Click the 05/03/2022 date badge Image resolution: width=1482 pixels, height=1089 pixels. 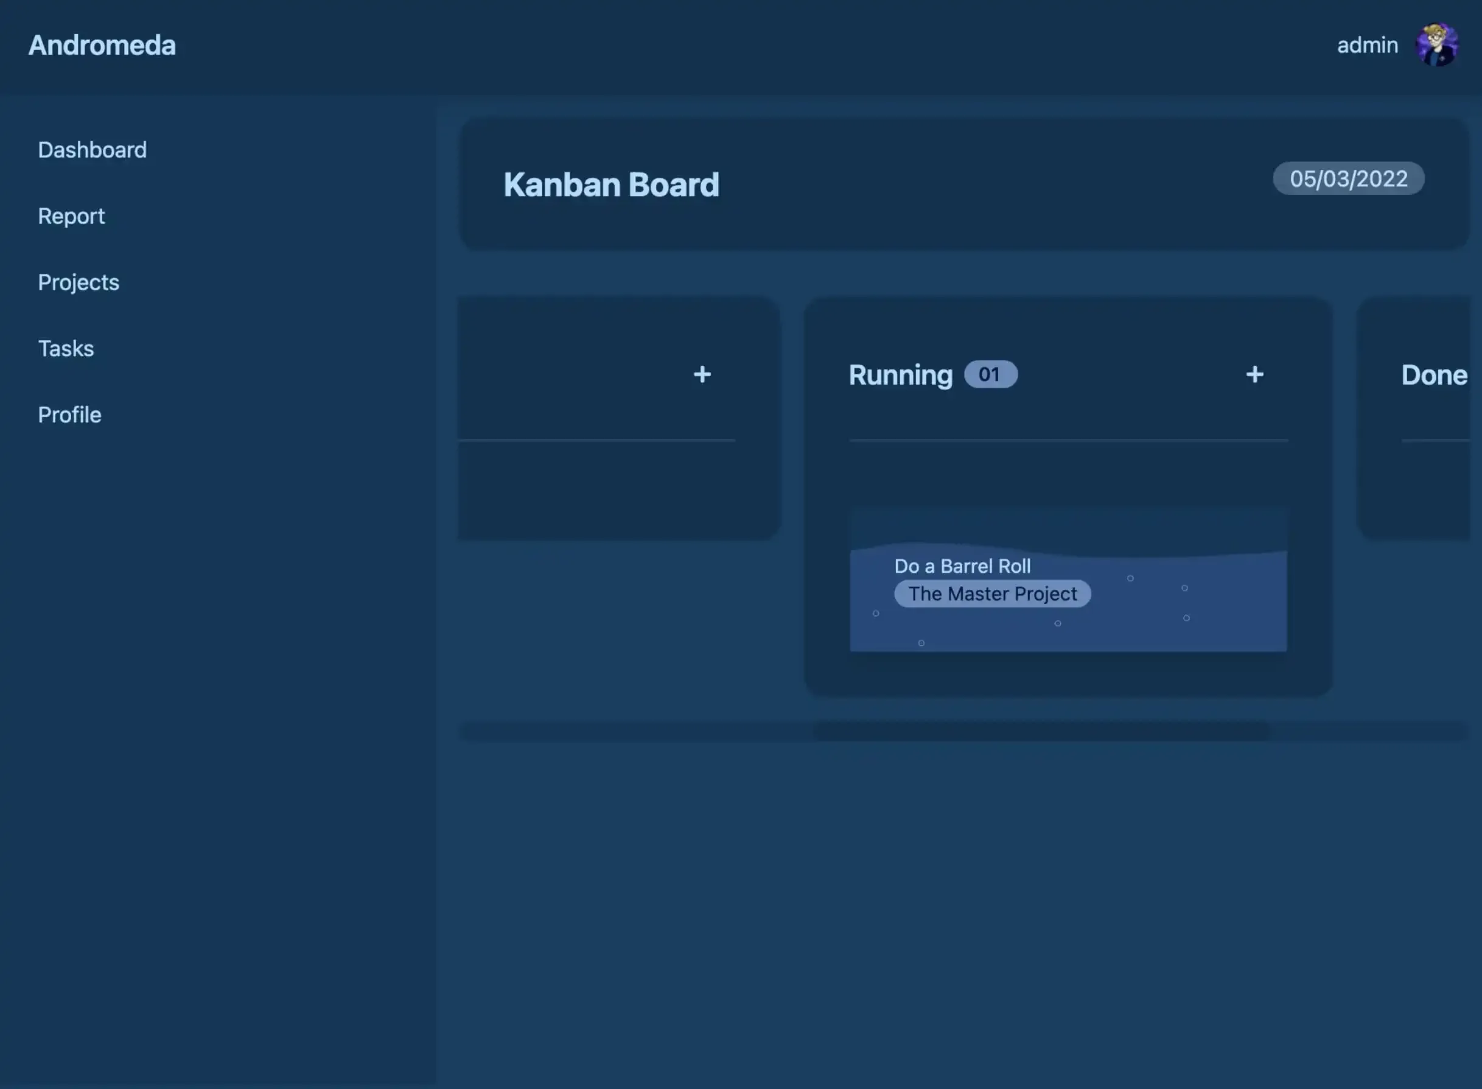pyautogui.click(x=1348, y=178)
